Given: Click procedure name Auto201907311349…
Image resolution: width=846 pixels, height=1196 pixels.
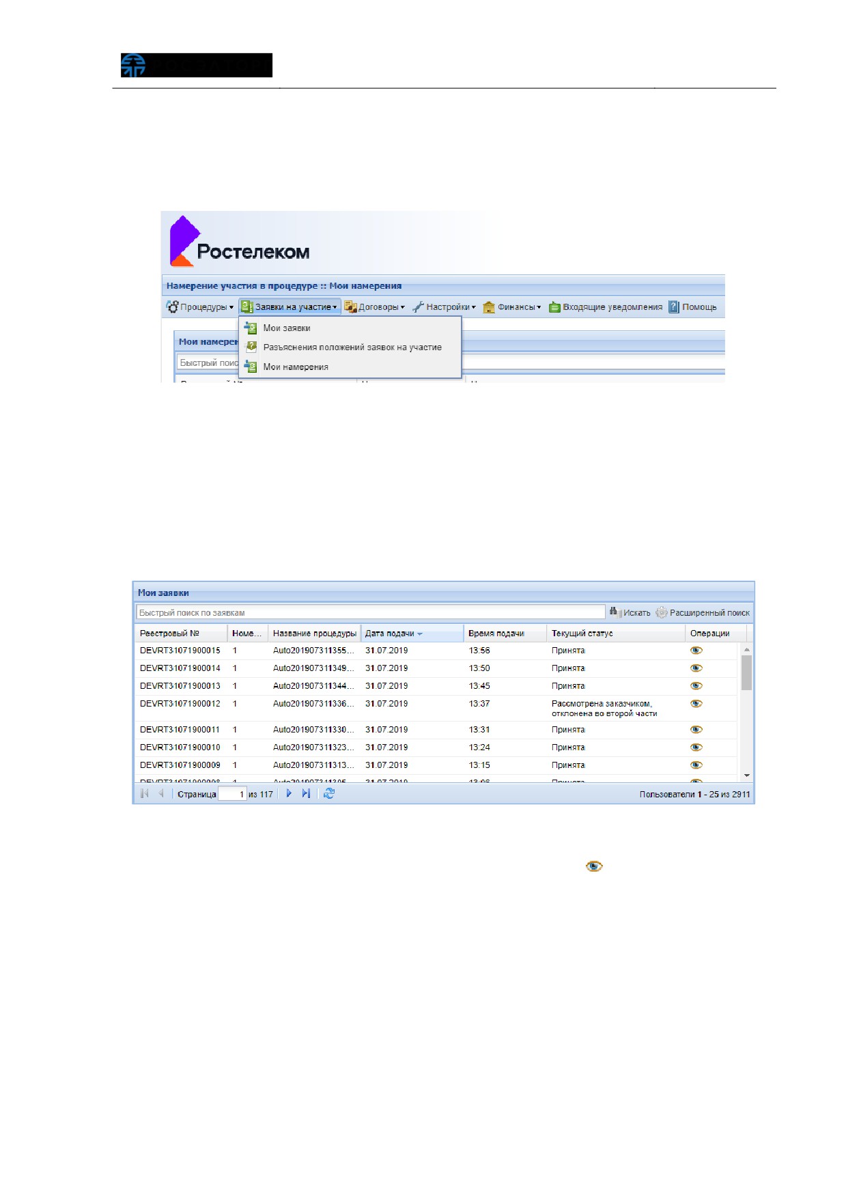Looking at the screenshot, I should (x=313, y=668).
